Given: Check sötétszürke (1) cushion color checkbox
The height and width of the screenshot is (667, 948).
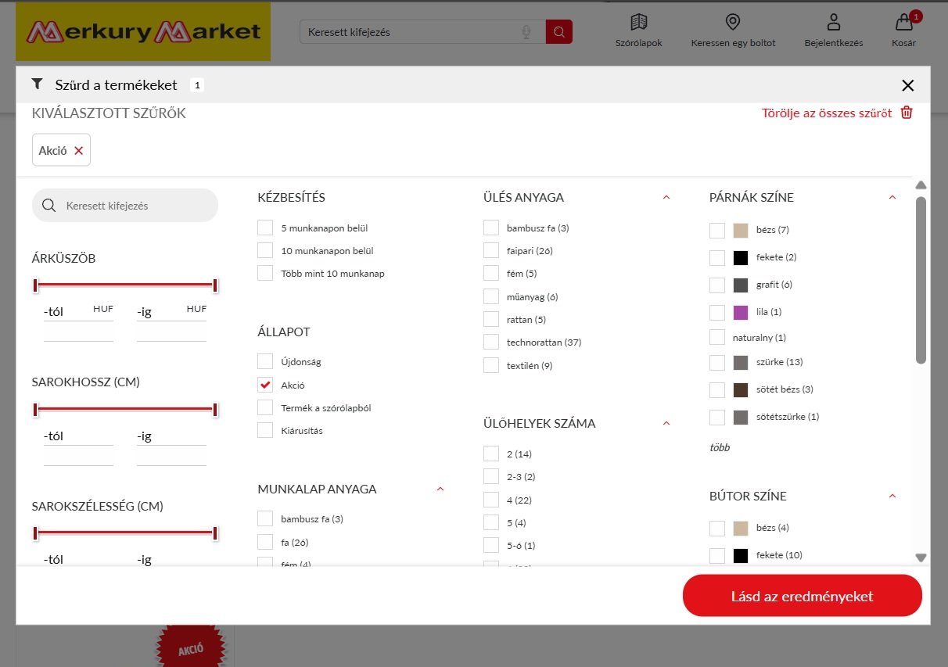Looking at the screenshot, I should tap(717, 417).
